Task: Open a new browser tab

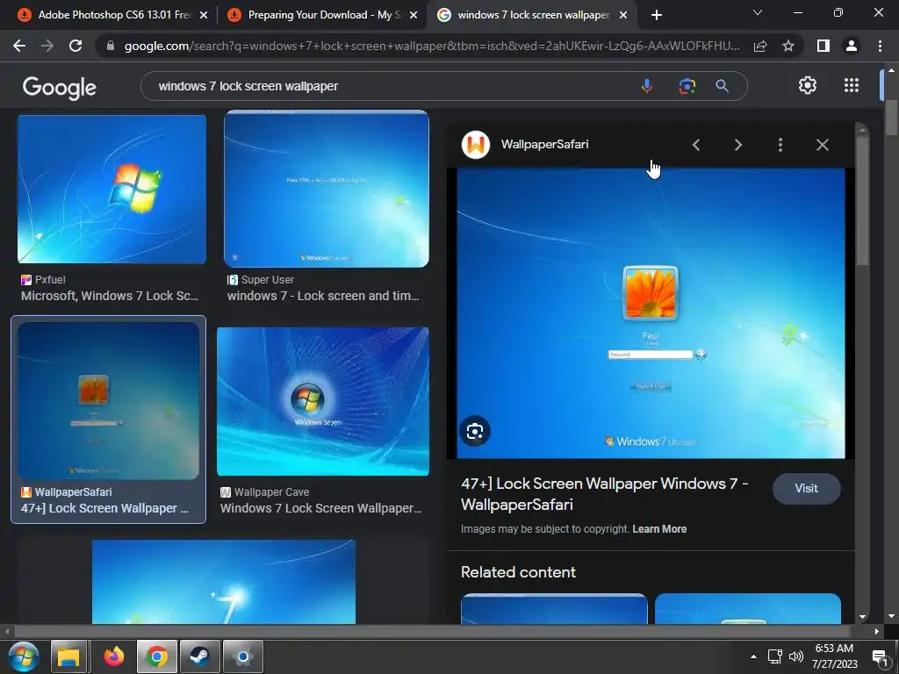Action: 657,15
